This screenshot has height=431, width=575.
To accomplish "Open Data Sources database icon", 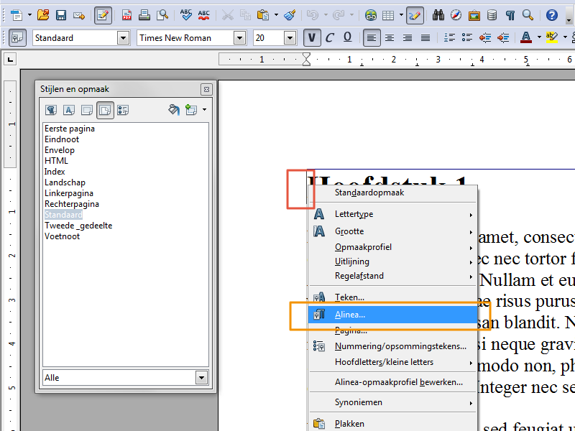I will point(492,15).
